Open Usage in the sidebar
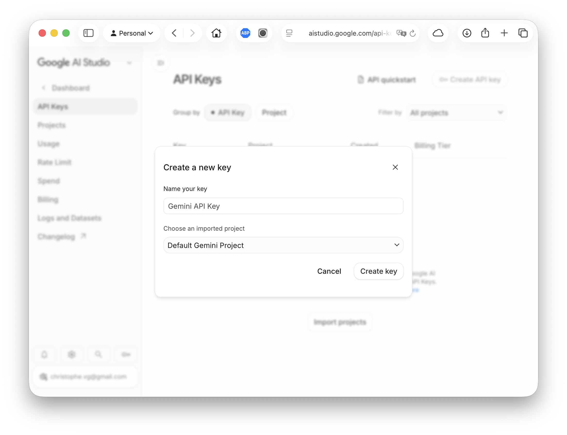Screen dimensions: 567x435 click(x=48, y=144)
